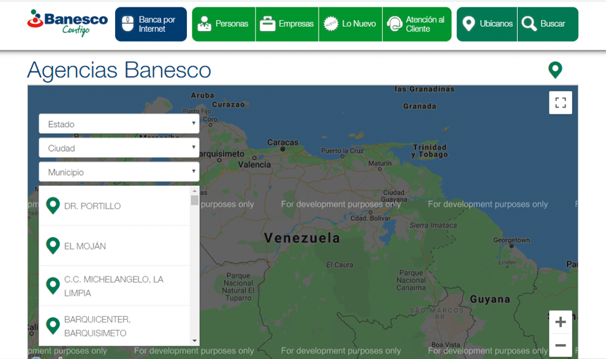This screenshot has height=359, width=606.
Task: Open the Estado dropdown
Action: point(119,124)
